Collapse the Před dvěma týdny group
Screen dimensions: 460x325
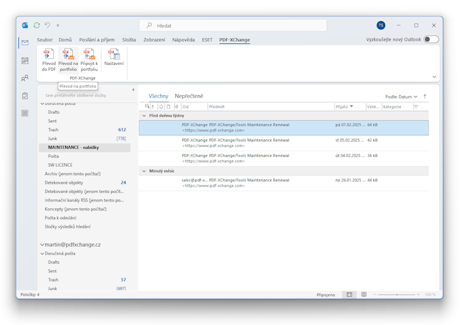tap(144, 116)
